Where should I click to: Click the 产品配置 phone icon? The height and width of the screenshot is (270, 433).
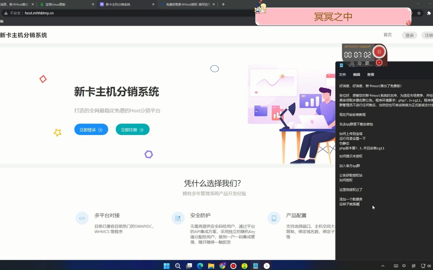click(274, 218)
